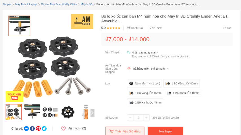This screenshot has width=241, height=135.
Task: Click the heart icon to like
Action: click(63, 128)
